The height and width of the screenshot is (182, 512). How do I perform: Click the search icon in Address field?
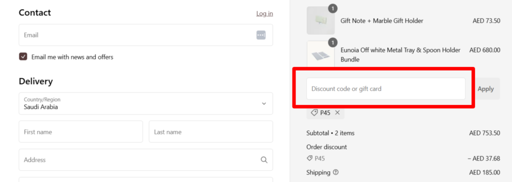264,160
